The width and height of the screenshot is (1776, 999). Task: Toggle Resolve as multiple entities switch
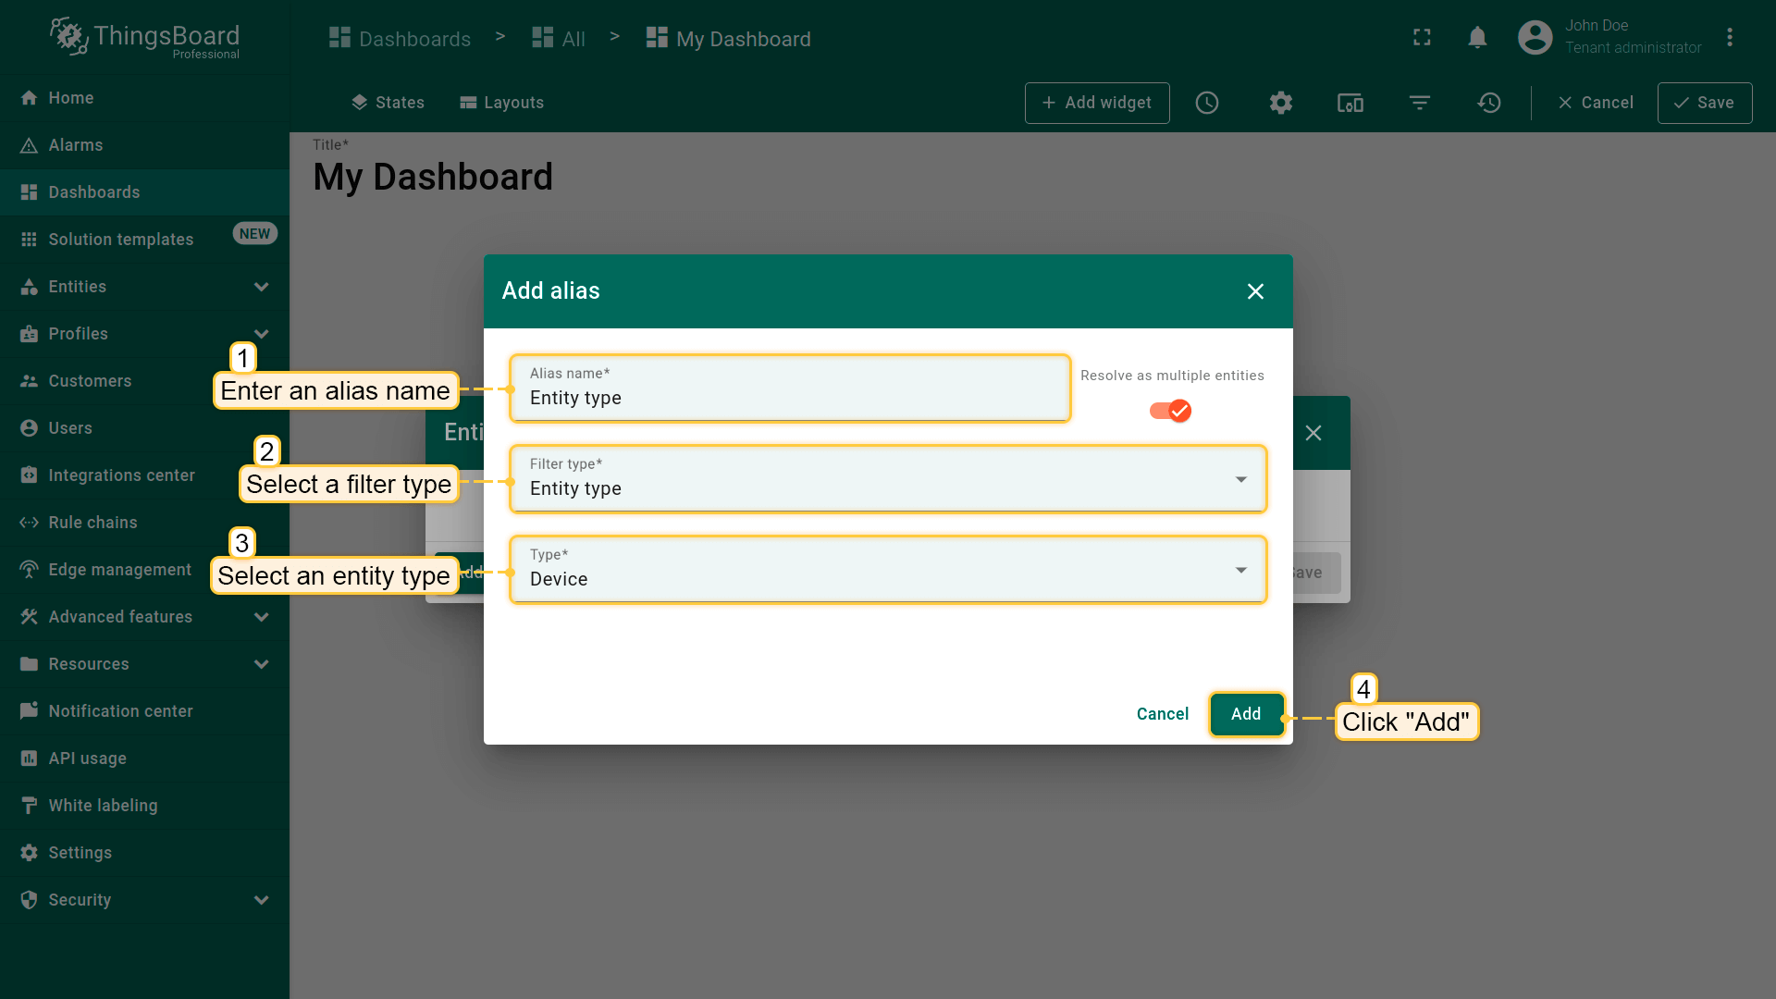click(1170, 411)
